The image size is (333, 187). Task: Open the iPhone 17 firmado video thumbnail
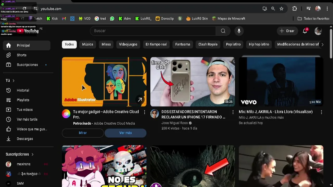coord(193,82)
